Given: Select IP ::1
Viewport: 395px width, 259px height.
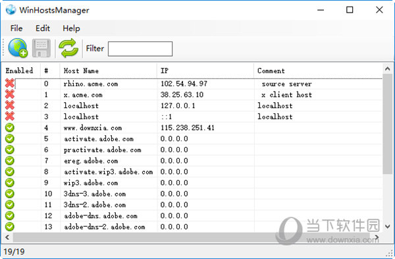Looking at the screenshot, I should coord(167,117).
